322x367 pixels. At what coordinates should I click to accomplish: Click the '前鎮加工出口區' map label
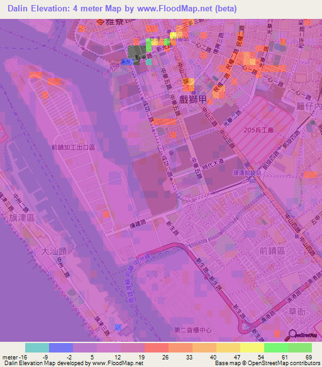tap(74, 147)
